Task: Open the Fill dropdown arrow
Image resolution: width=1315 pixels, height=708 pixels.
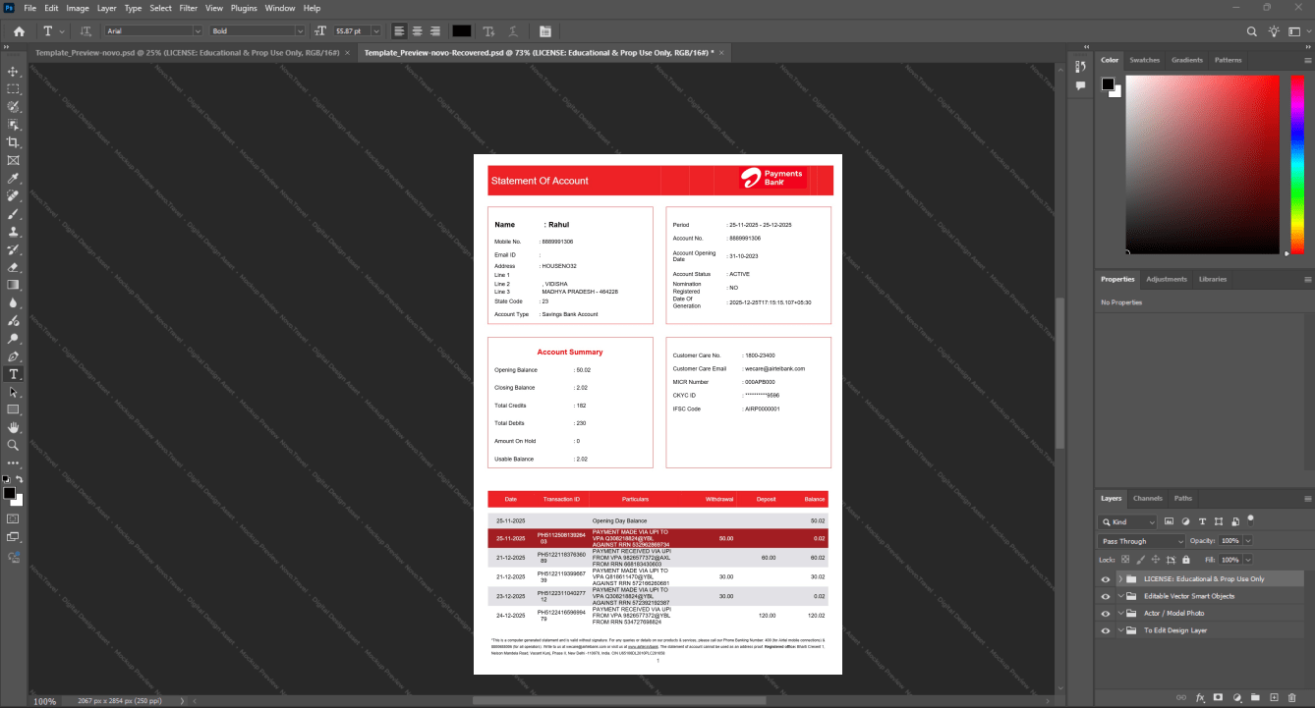Action: 1248,559
